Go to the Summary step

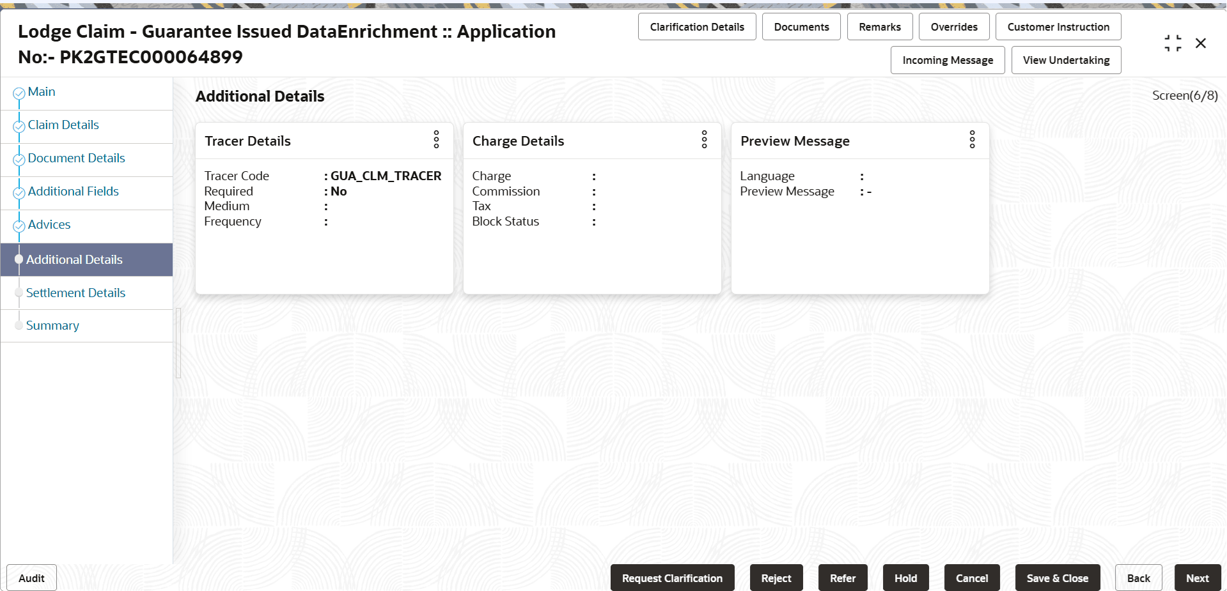click(52, 326)
